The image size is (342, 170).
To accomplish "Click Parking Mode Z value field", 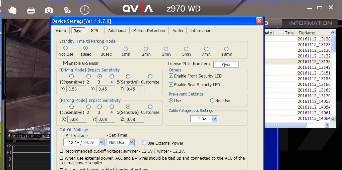I will 134,119.
